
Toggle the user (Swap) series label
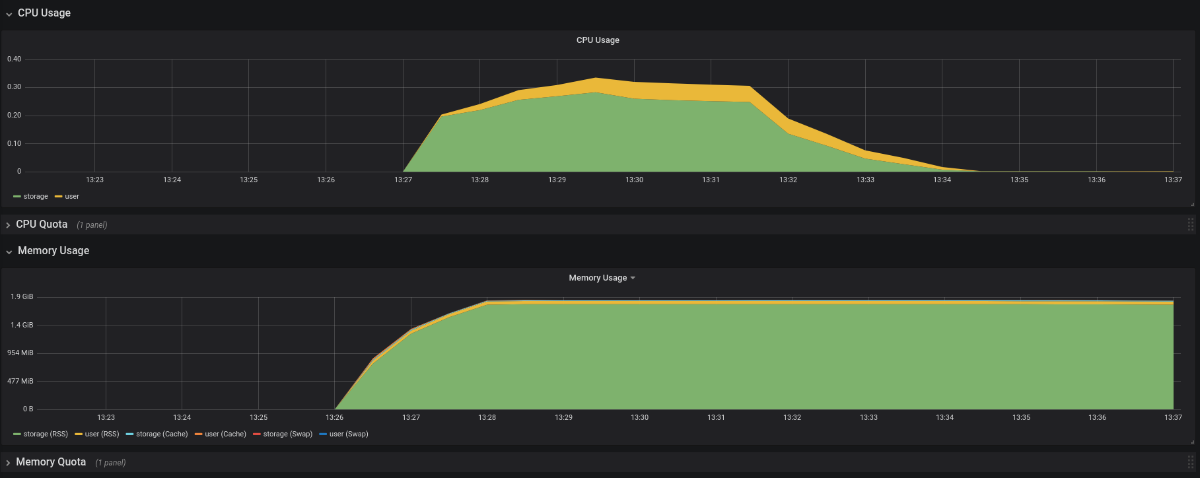[x=349, y=434]
